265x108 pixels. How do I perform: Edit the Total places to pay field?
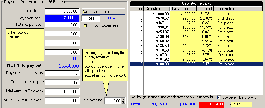pyautogui.click(x=62, y=82)
